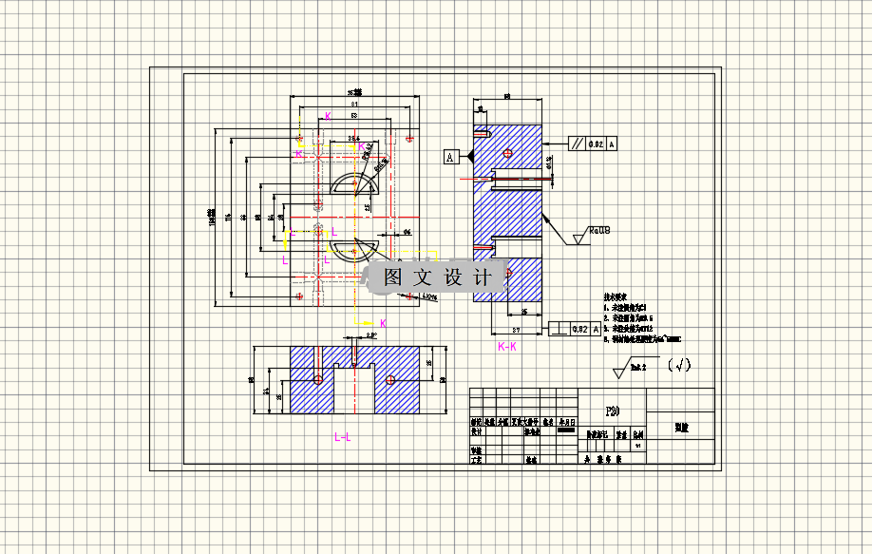Click the magenta K above the 53 dimension
Viewport: 872px width, 554px height.
pyautogui.click(x=328, y=116)
